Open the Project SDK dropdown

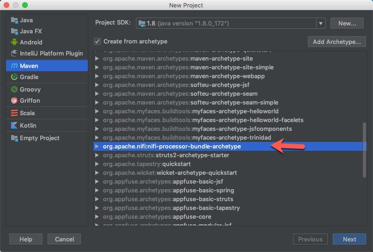click(321, 23)
